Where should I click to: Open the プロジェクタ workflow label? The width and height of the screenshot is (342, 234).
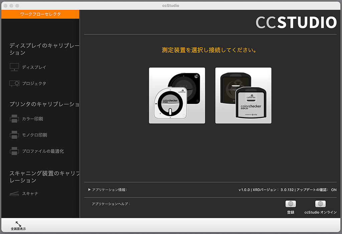coord(34,83)
